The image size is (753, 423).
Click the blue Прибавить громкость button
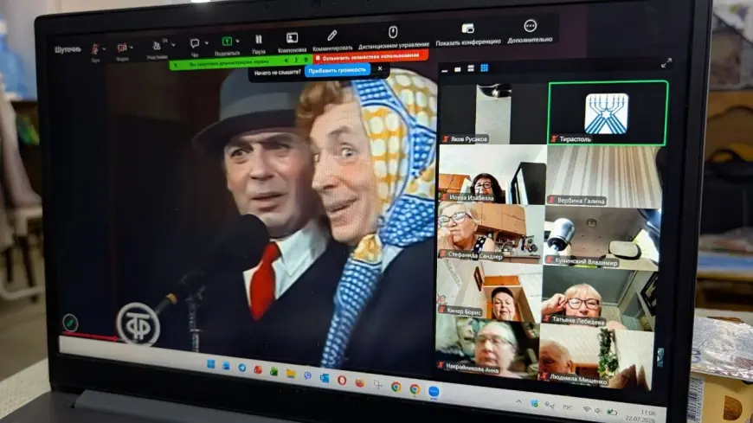pyautogui.click(x=338, y=70)
